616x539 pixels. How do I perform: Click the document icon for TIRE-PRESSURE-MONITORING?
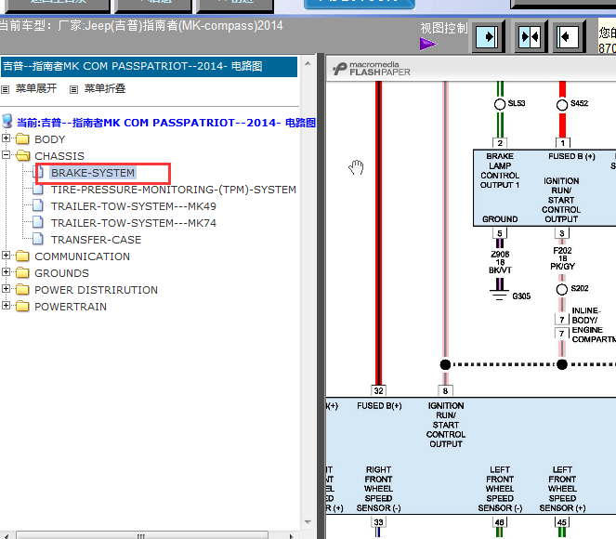tap(38, 189)
